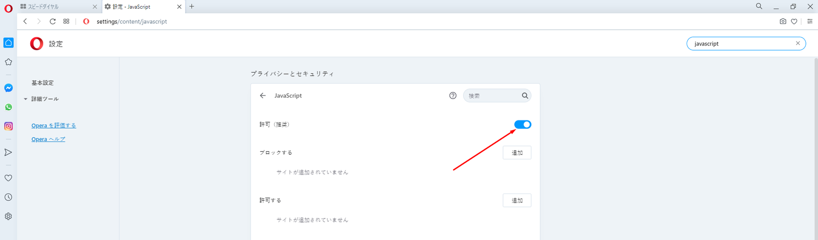Image resolution: width=818 pixels, height=240 pixels.
Task: Reload the current settings page
Action: point(52,21)
